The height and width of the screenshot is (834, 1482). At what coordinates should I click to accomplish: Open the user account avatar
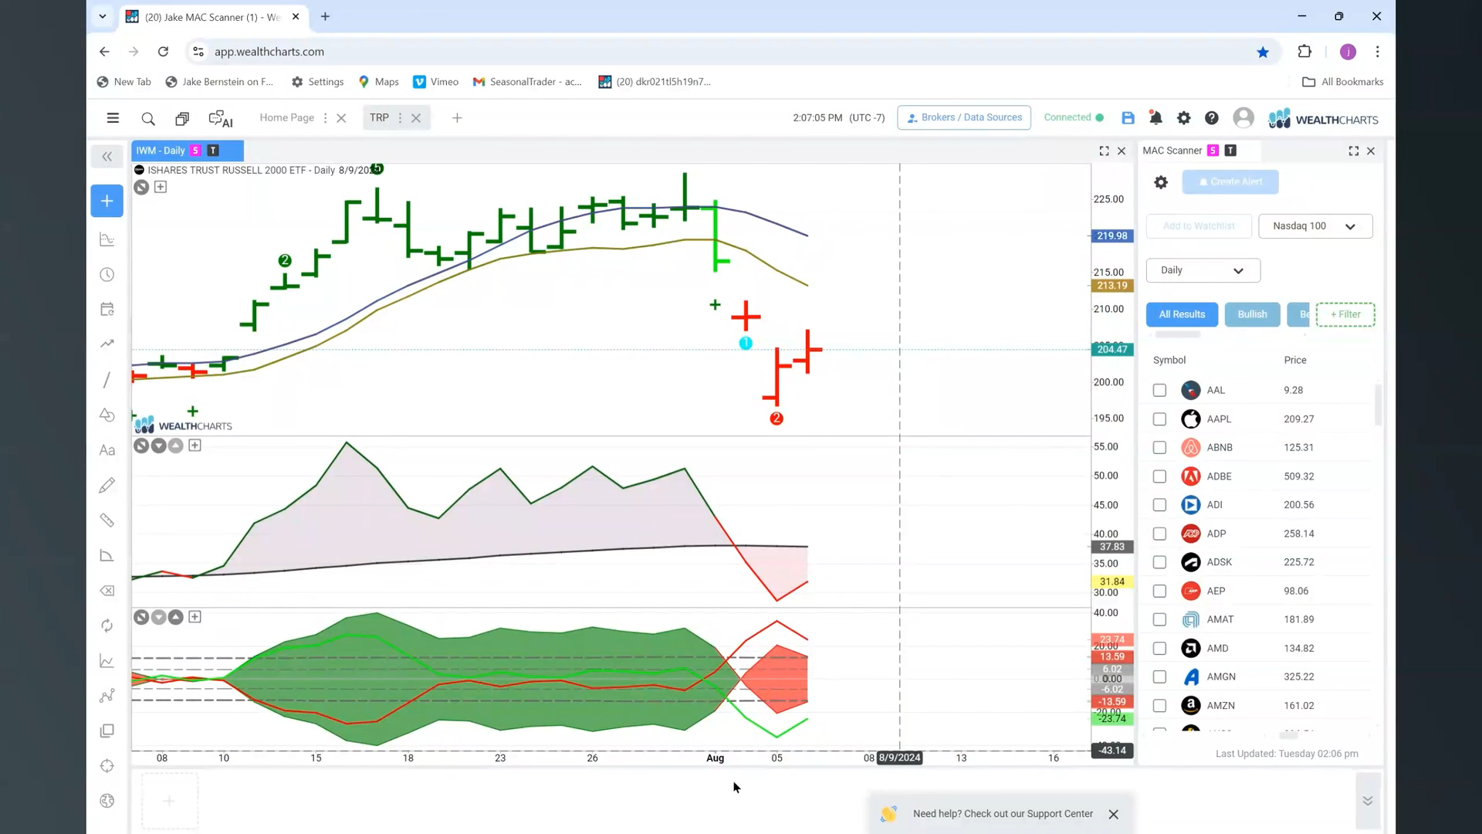coord(1243,117)
